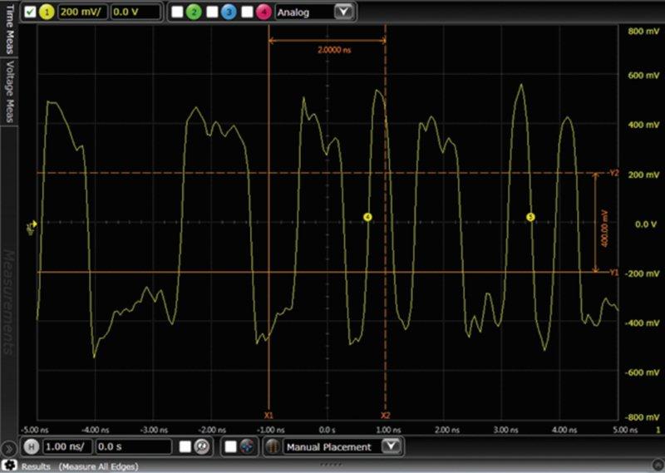Click the channel 3 blue badge icon
The width and height of the screenshot is (665, 473).
point(229,12)
